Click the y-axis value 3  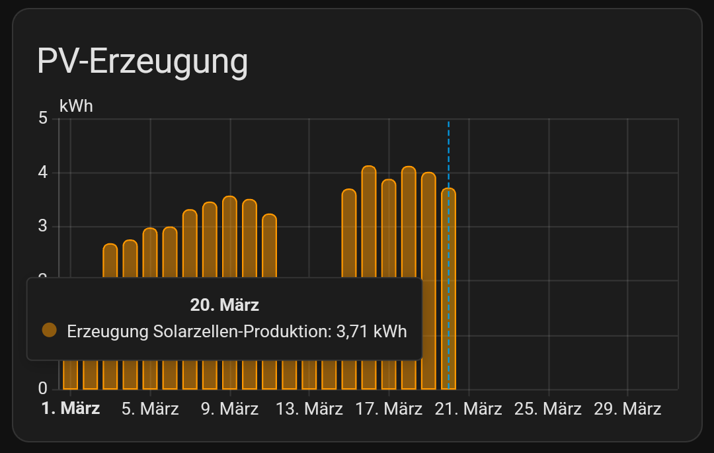tap(43, 226)
